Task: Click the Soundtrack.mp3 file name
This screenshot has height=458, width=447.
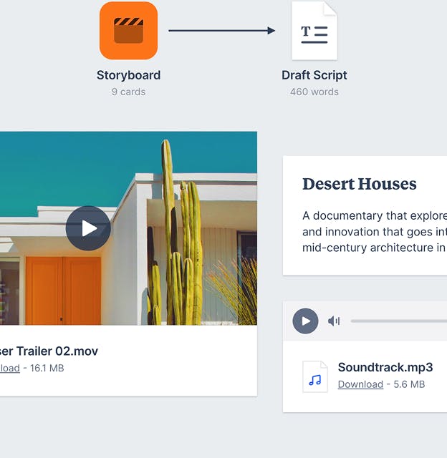Action: [385, 367]
